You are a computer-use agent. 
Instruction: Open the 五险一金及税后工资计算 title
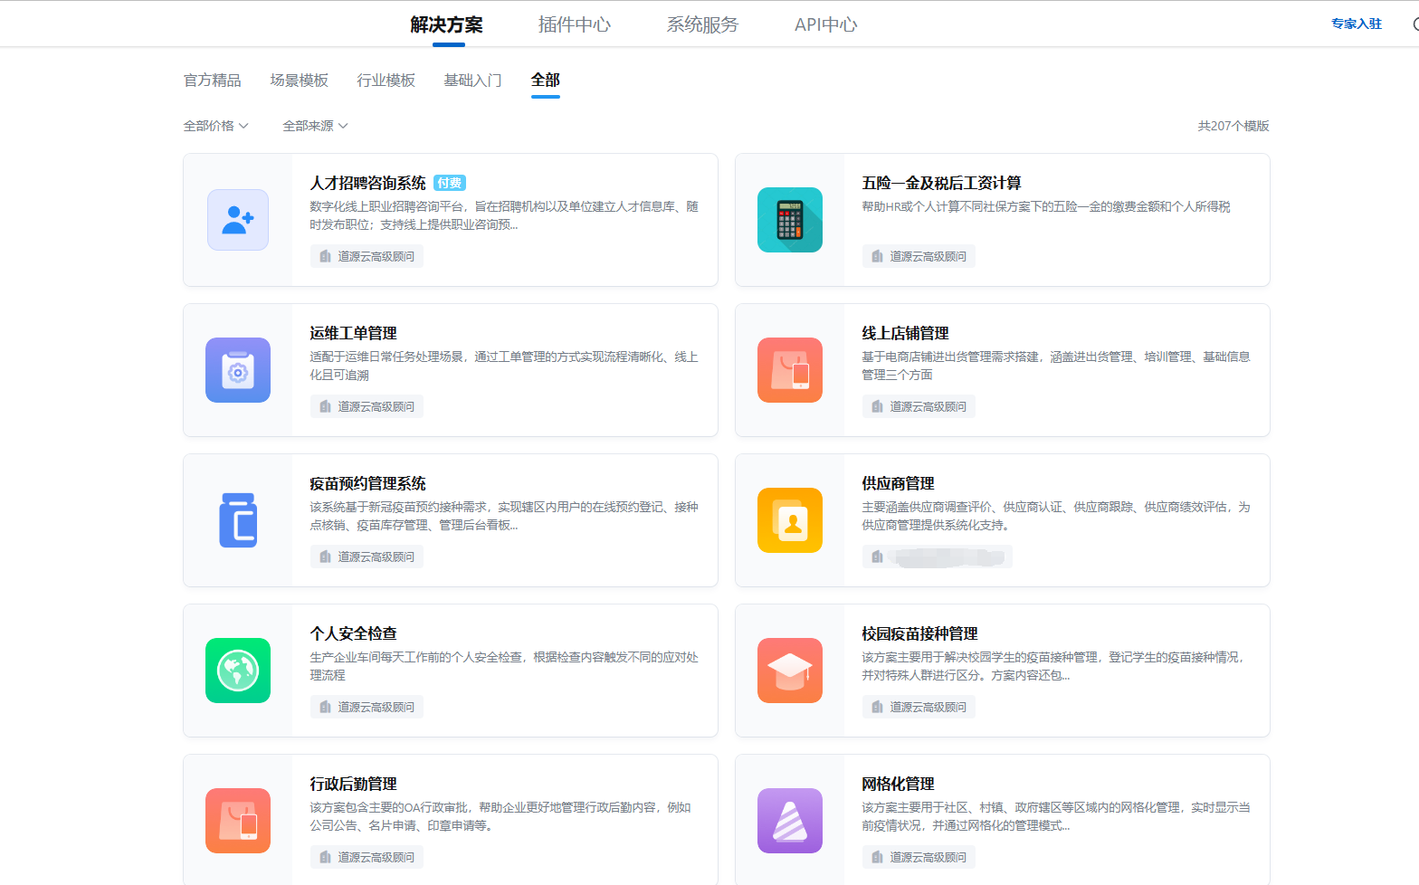pyautogui.click(x=942, y=183)
